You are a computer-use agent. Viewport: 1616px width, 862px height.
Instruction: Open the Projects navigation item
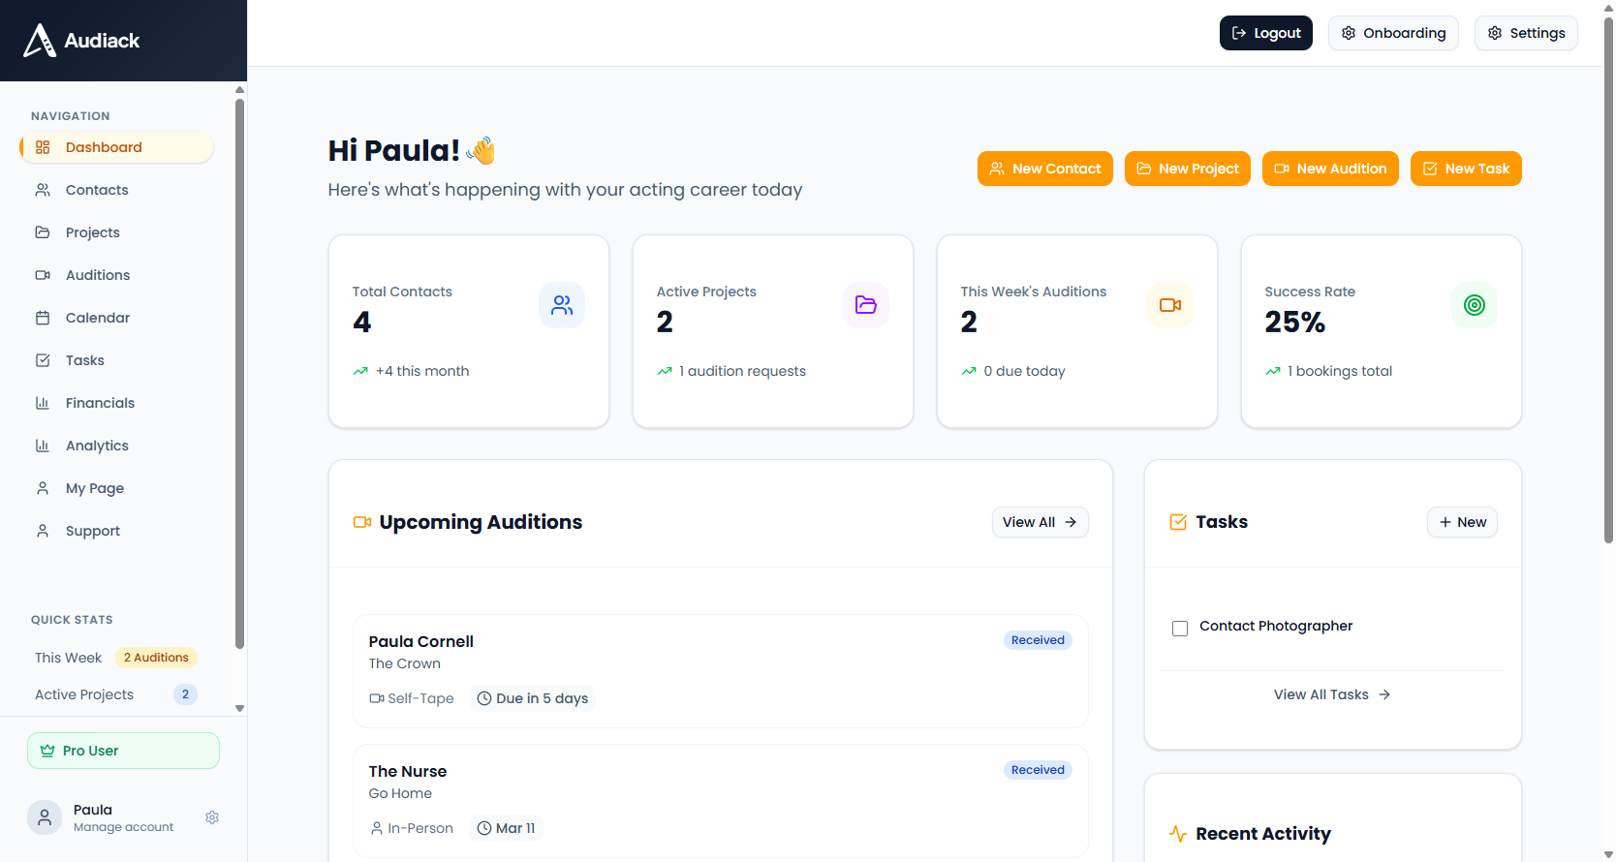116,232
